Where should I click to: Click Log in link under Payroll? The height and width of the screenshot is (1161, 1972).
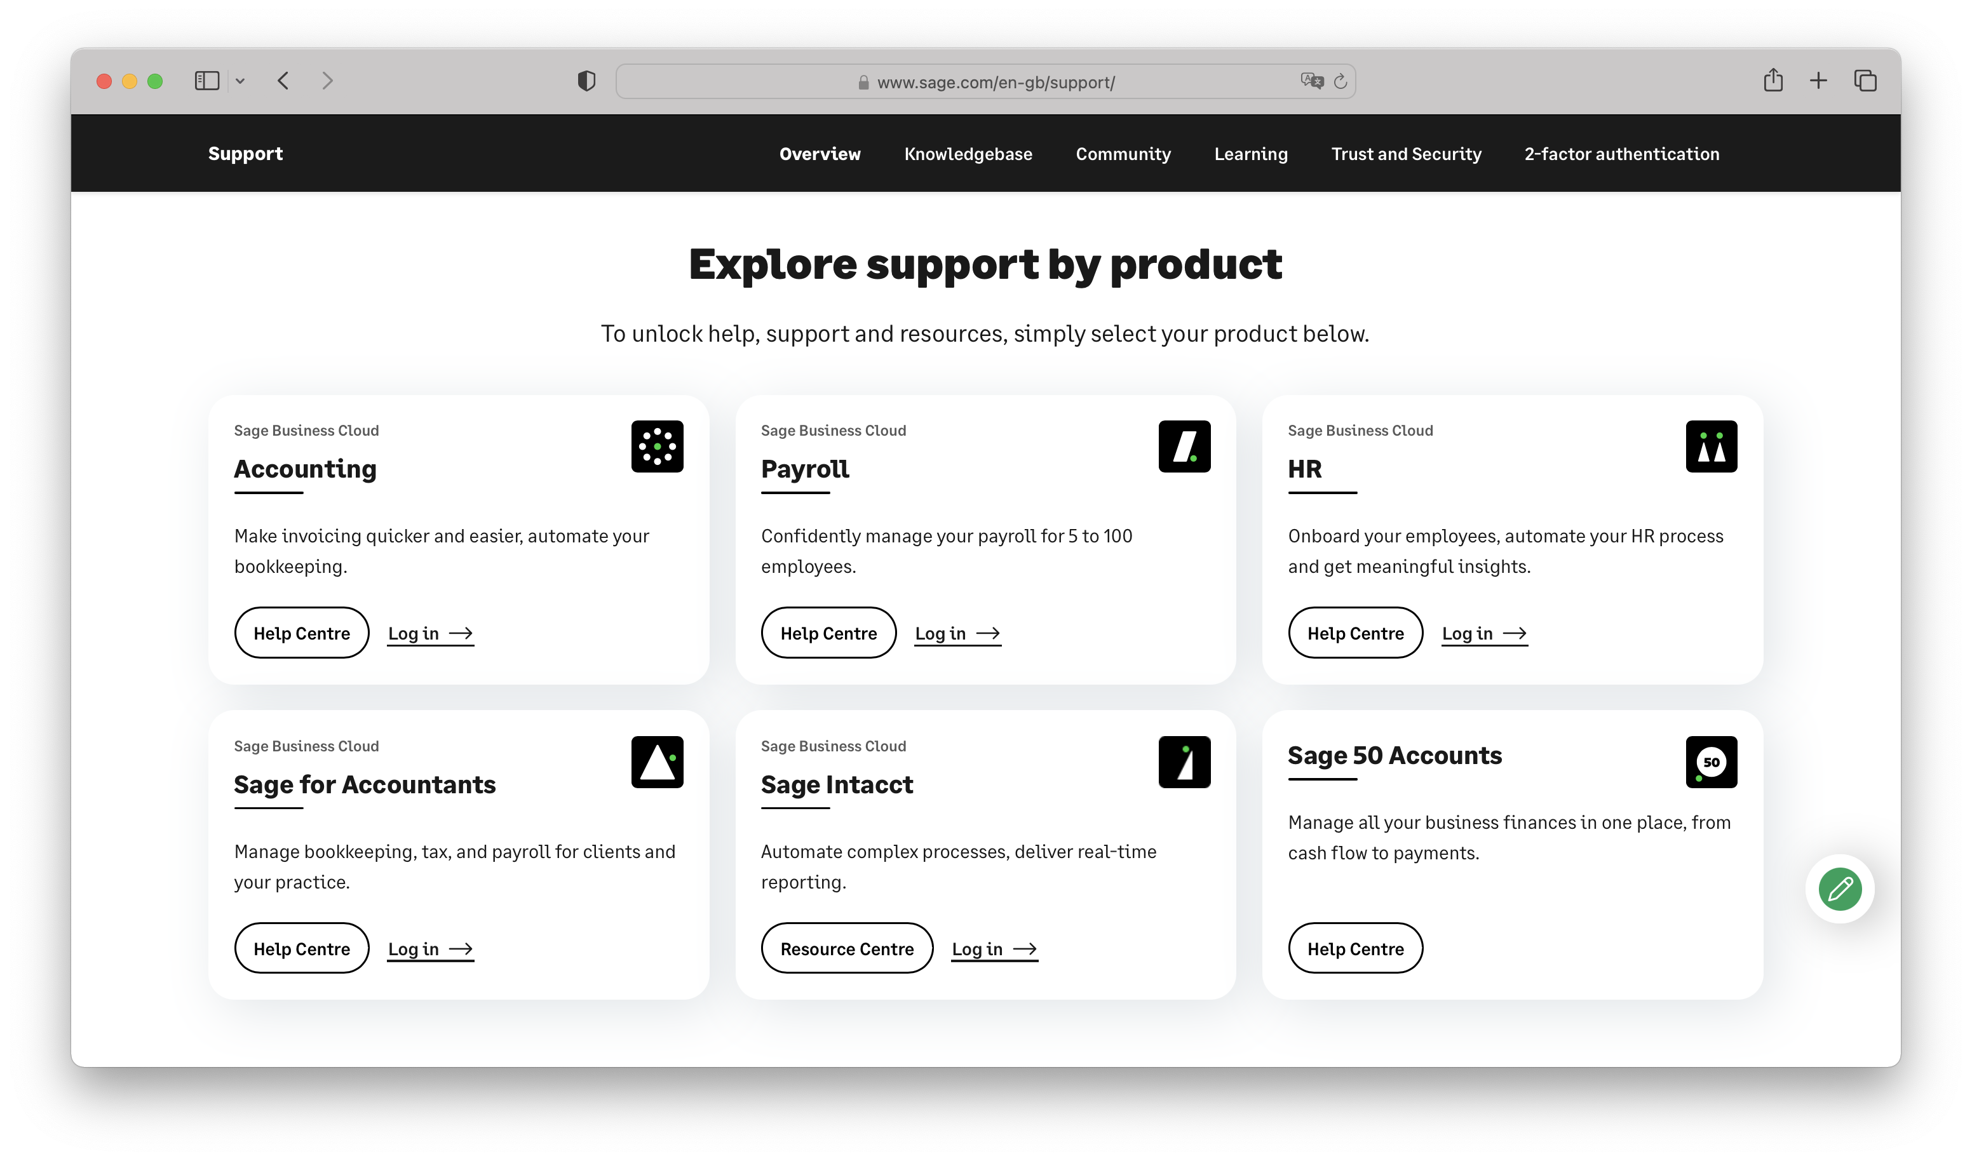(x=957, y=633)
